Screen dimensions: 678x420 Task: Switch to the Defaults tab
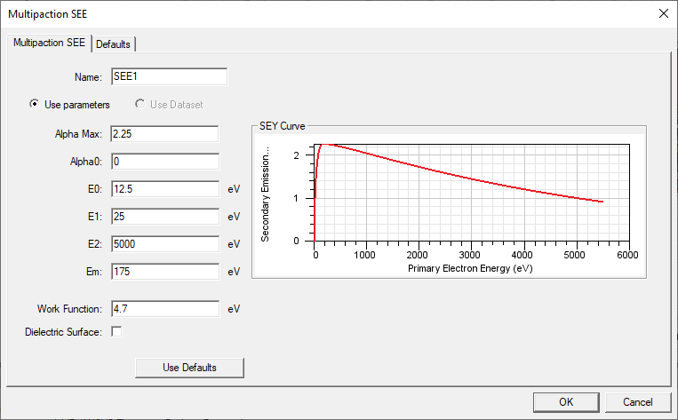pos(113,44)
